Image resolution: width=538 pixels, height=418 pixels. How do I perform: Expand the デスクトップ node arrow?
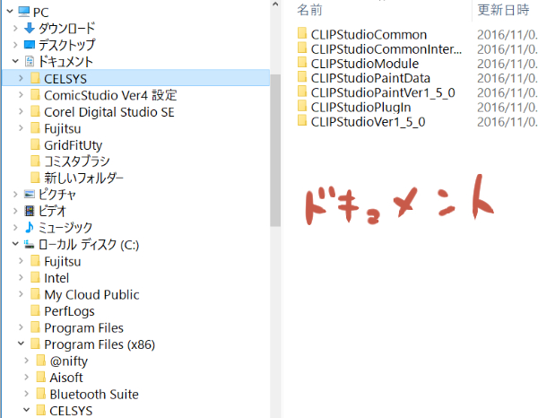[15, 45]
